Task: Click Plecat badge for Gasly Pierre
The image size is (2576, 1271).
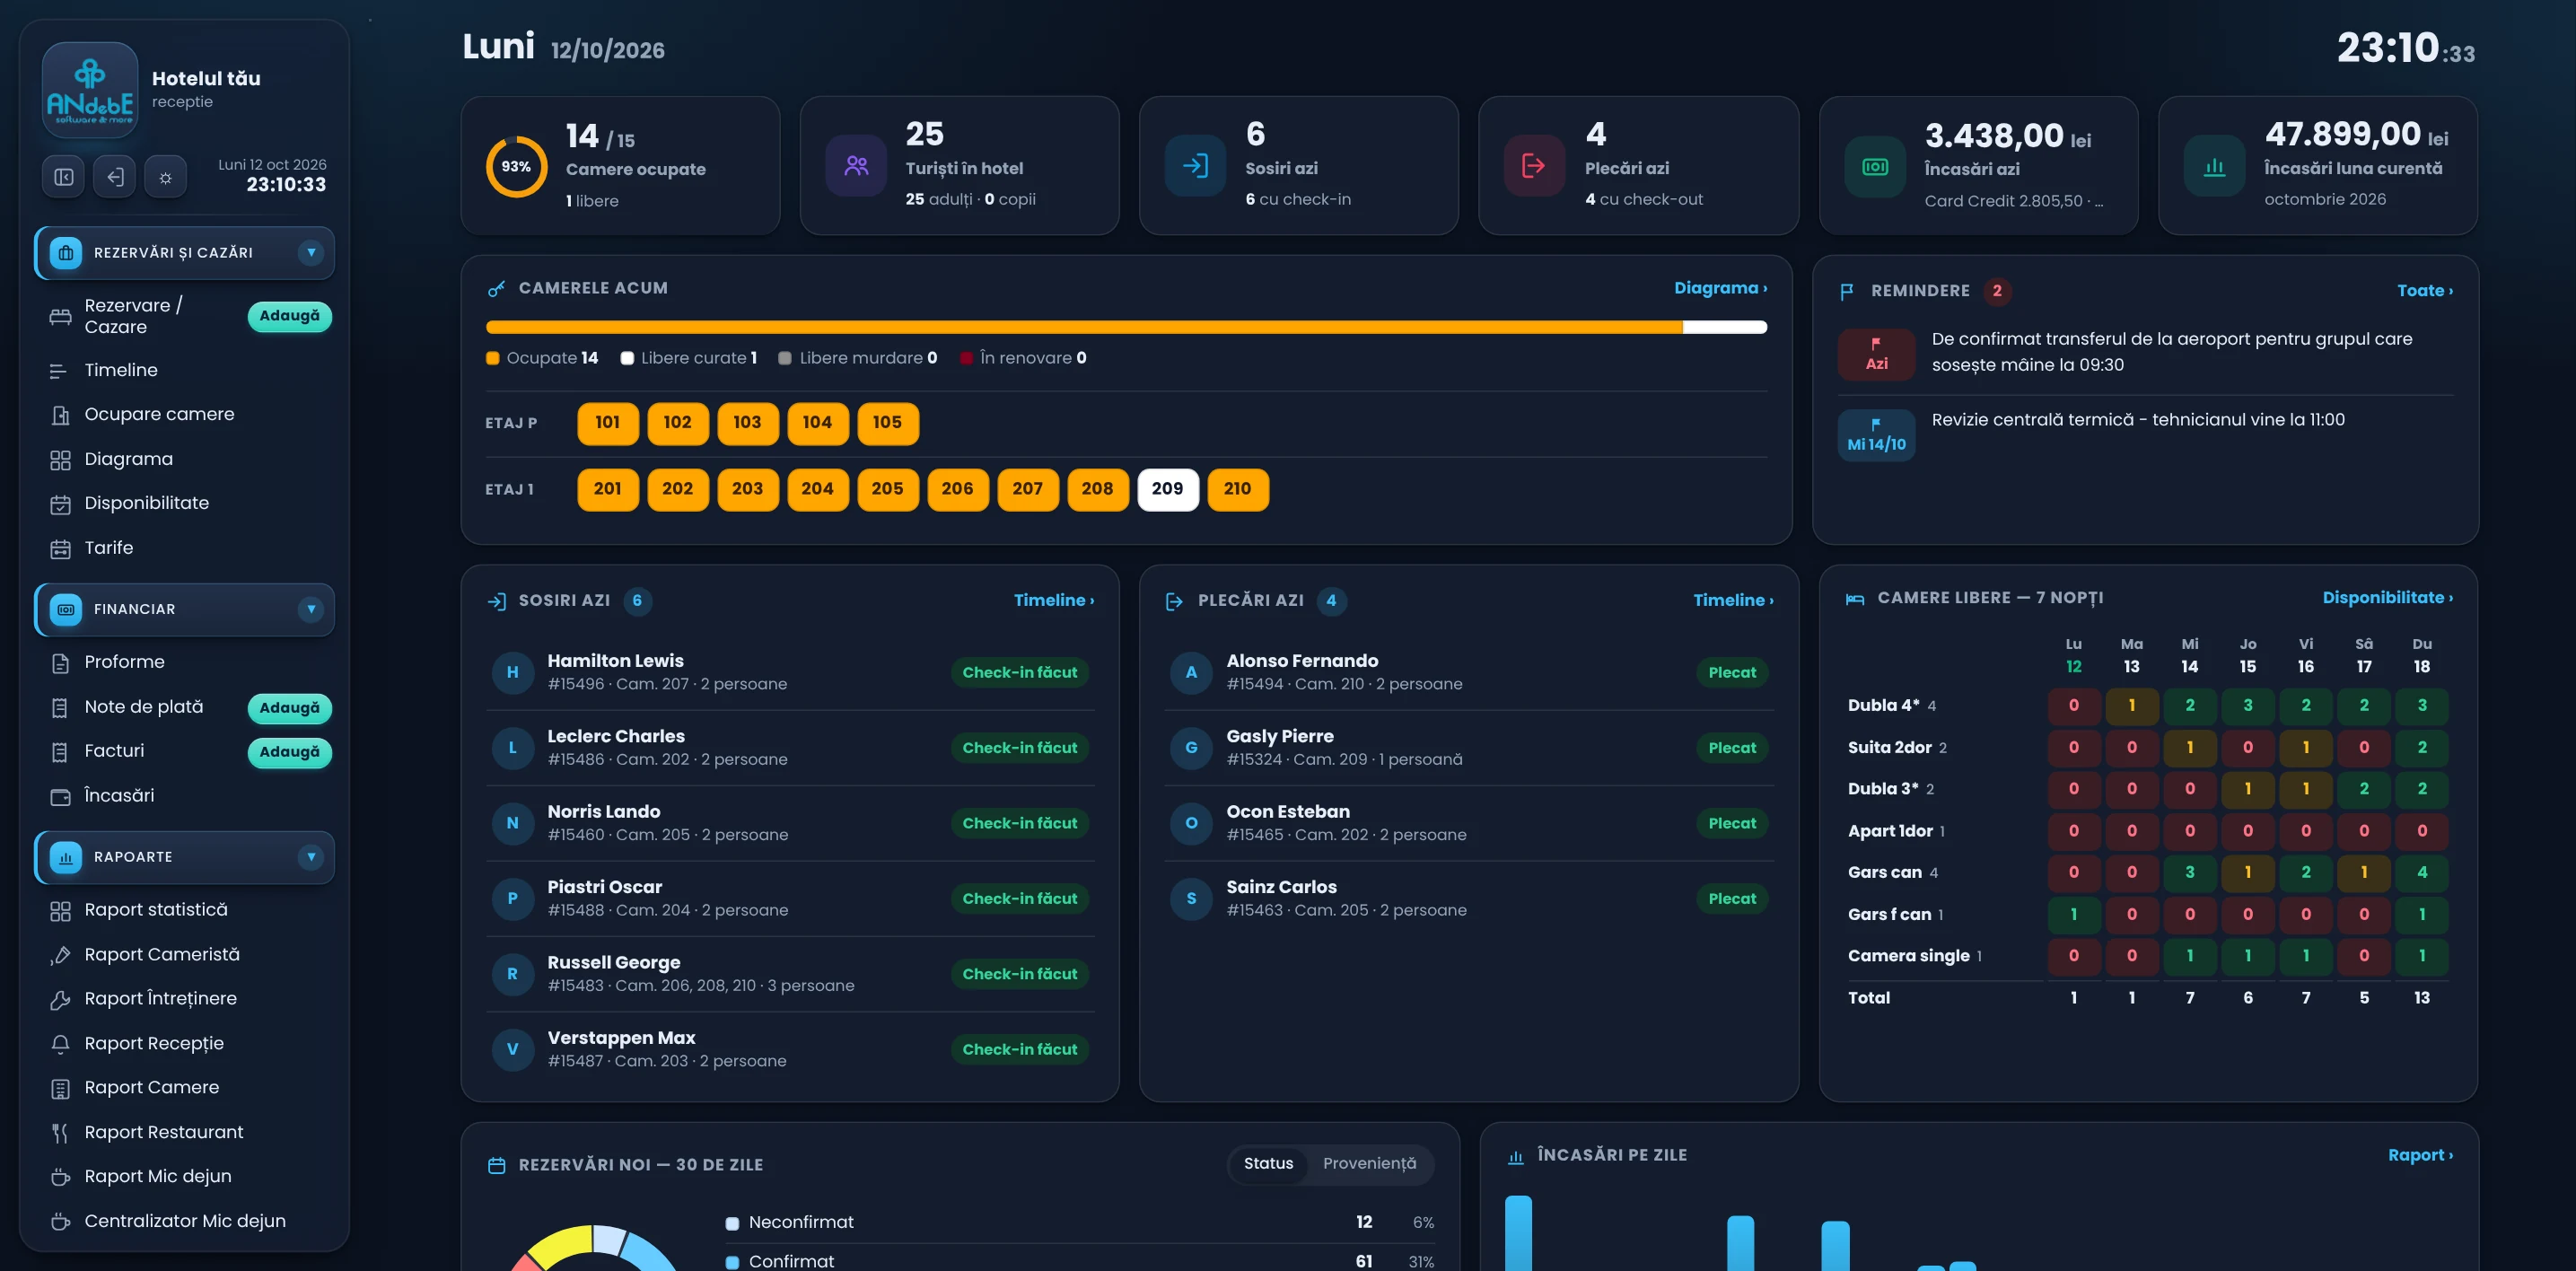Action: tap(1731, 749)
